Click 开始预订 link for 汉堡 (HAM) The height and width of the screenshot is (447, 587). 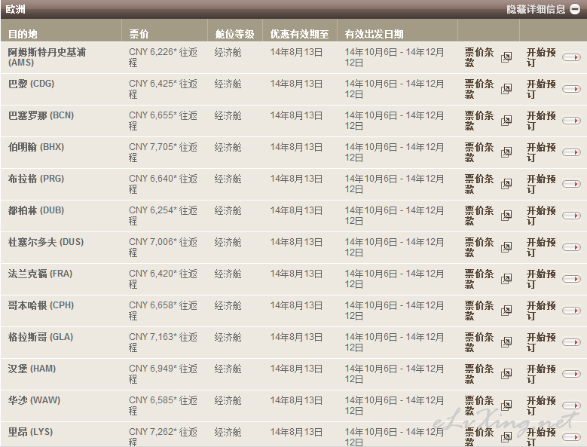[541, 374]
